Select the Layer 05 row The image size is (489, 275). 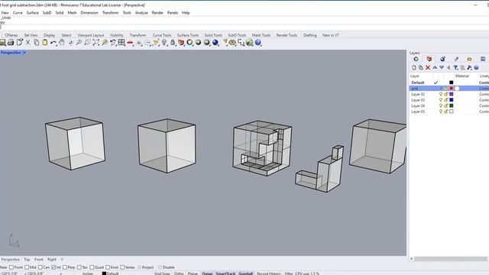point(449,112)
